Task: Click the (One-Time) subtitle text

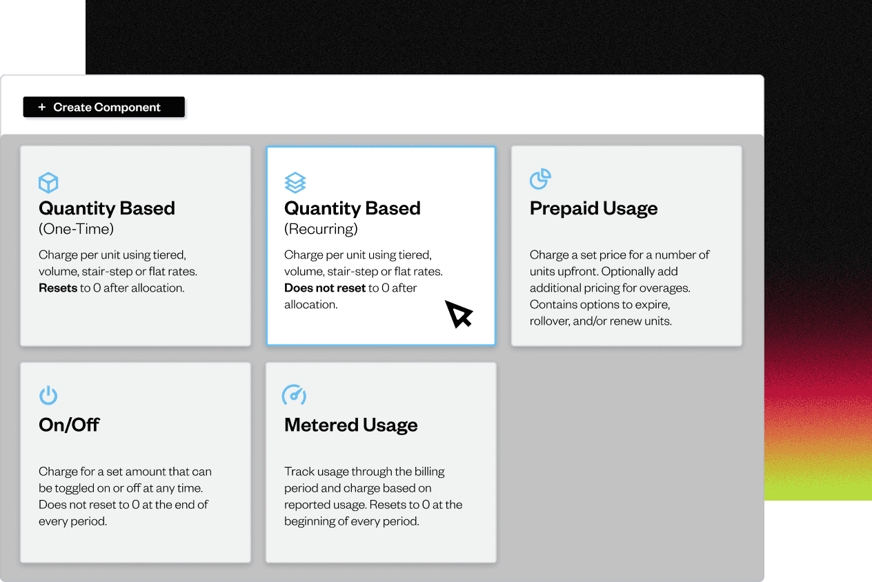Action: point(77,229)
